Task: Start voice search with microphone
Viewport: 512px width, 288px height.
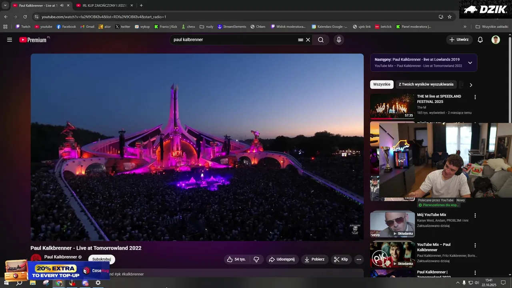Action: pos(339,40)
